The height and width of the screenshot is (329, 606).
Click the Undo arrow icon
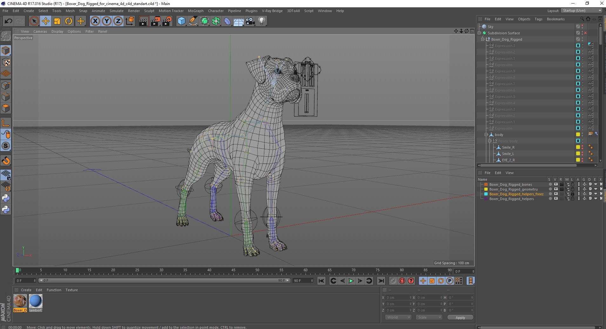tap(8, 21)
